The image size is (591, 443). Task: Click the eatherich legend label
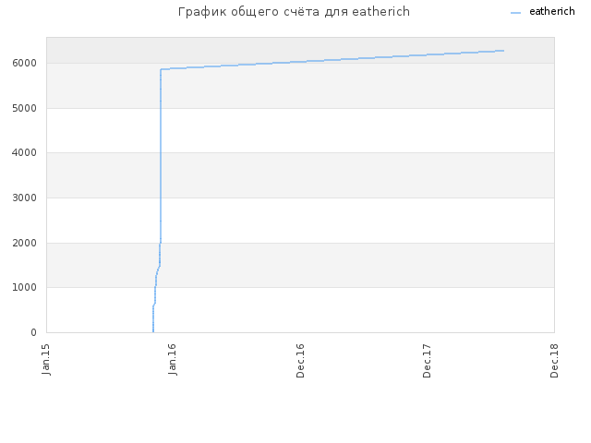point(552,11)
